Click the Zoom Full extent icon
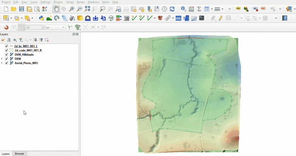Image resolution: width=296 pixels, height=156 pixels. coord(87,9)
